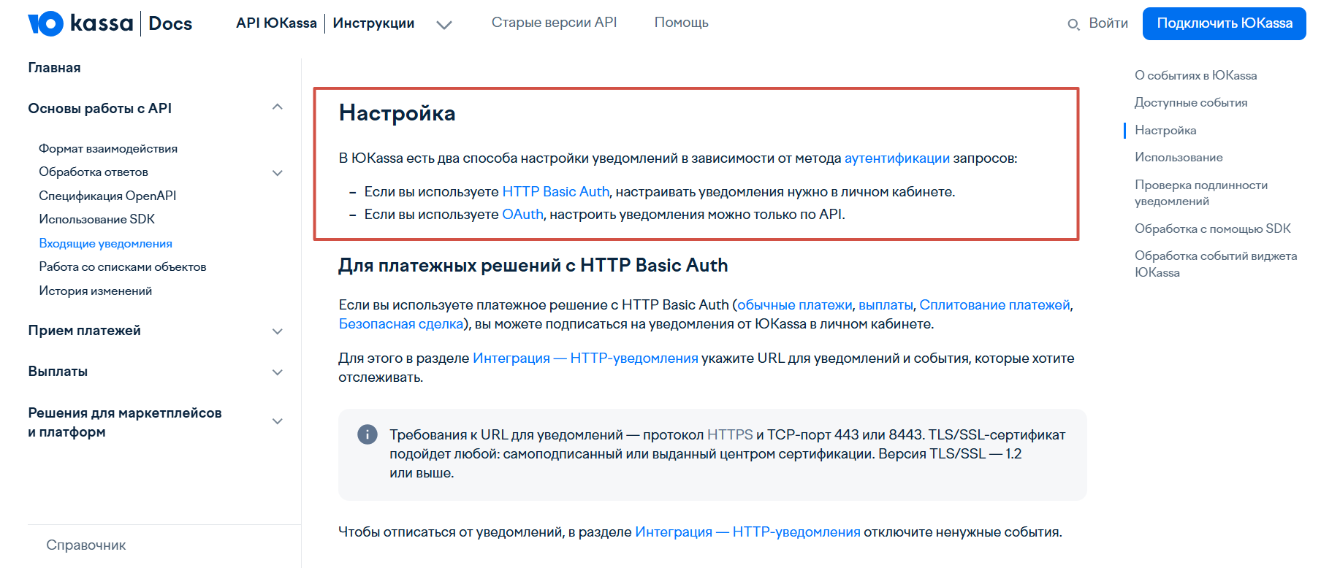Click the Войти link
Viewport: 1321px width, 568px height.
[x=1108, y=23]
